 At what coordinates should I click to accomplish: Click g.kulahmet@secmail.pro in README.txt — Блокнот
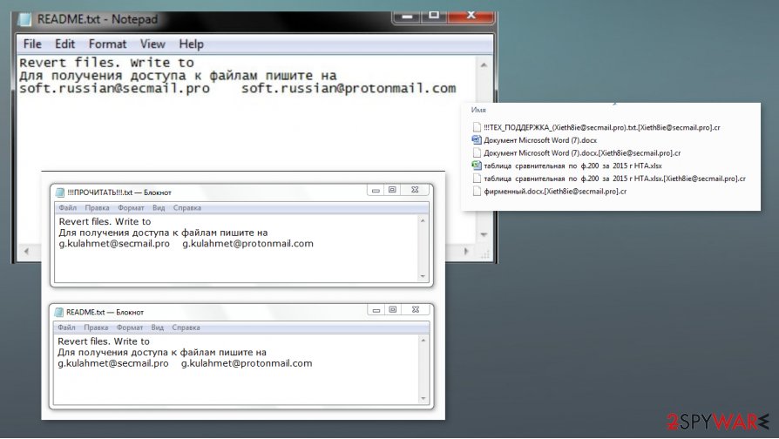113,363
